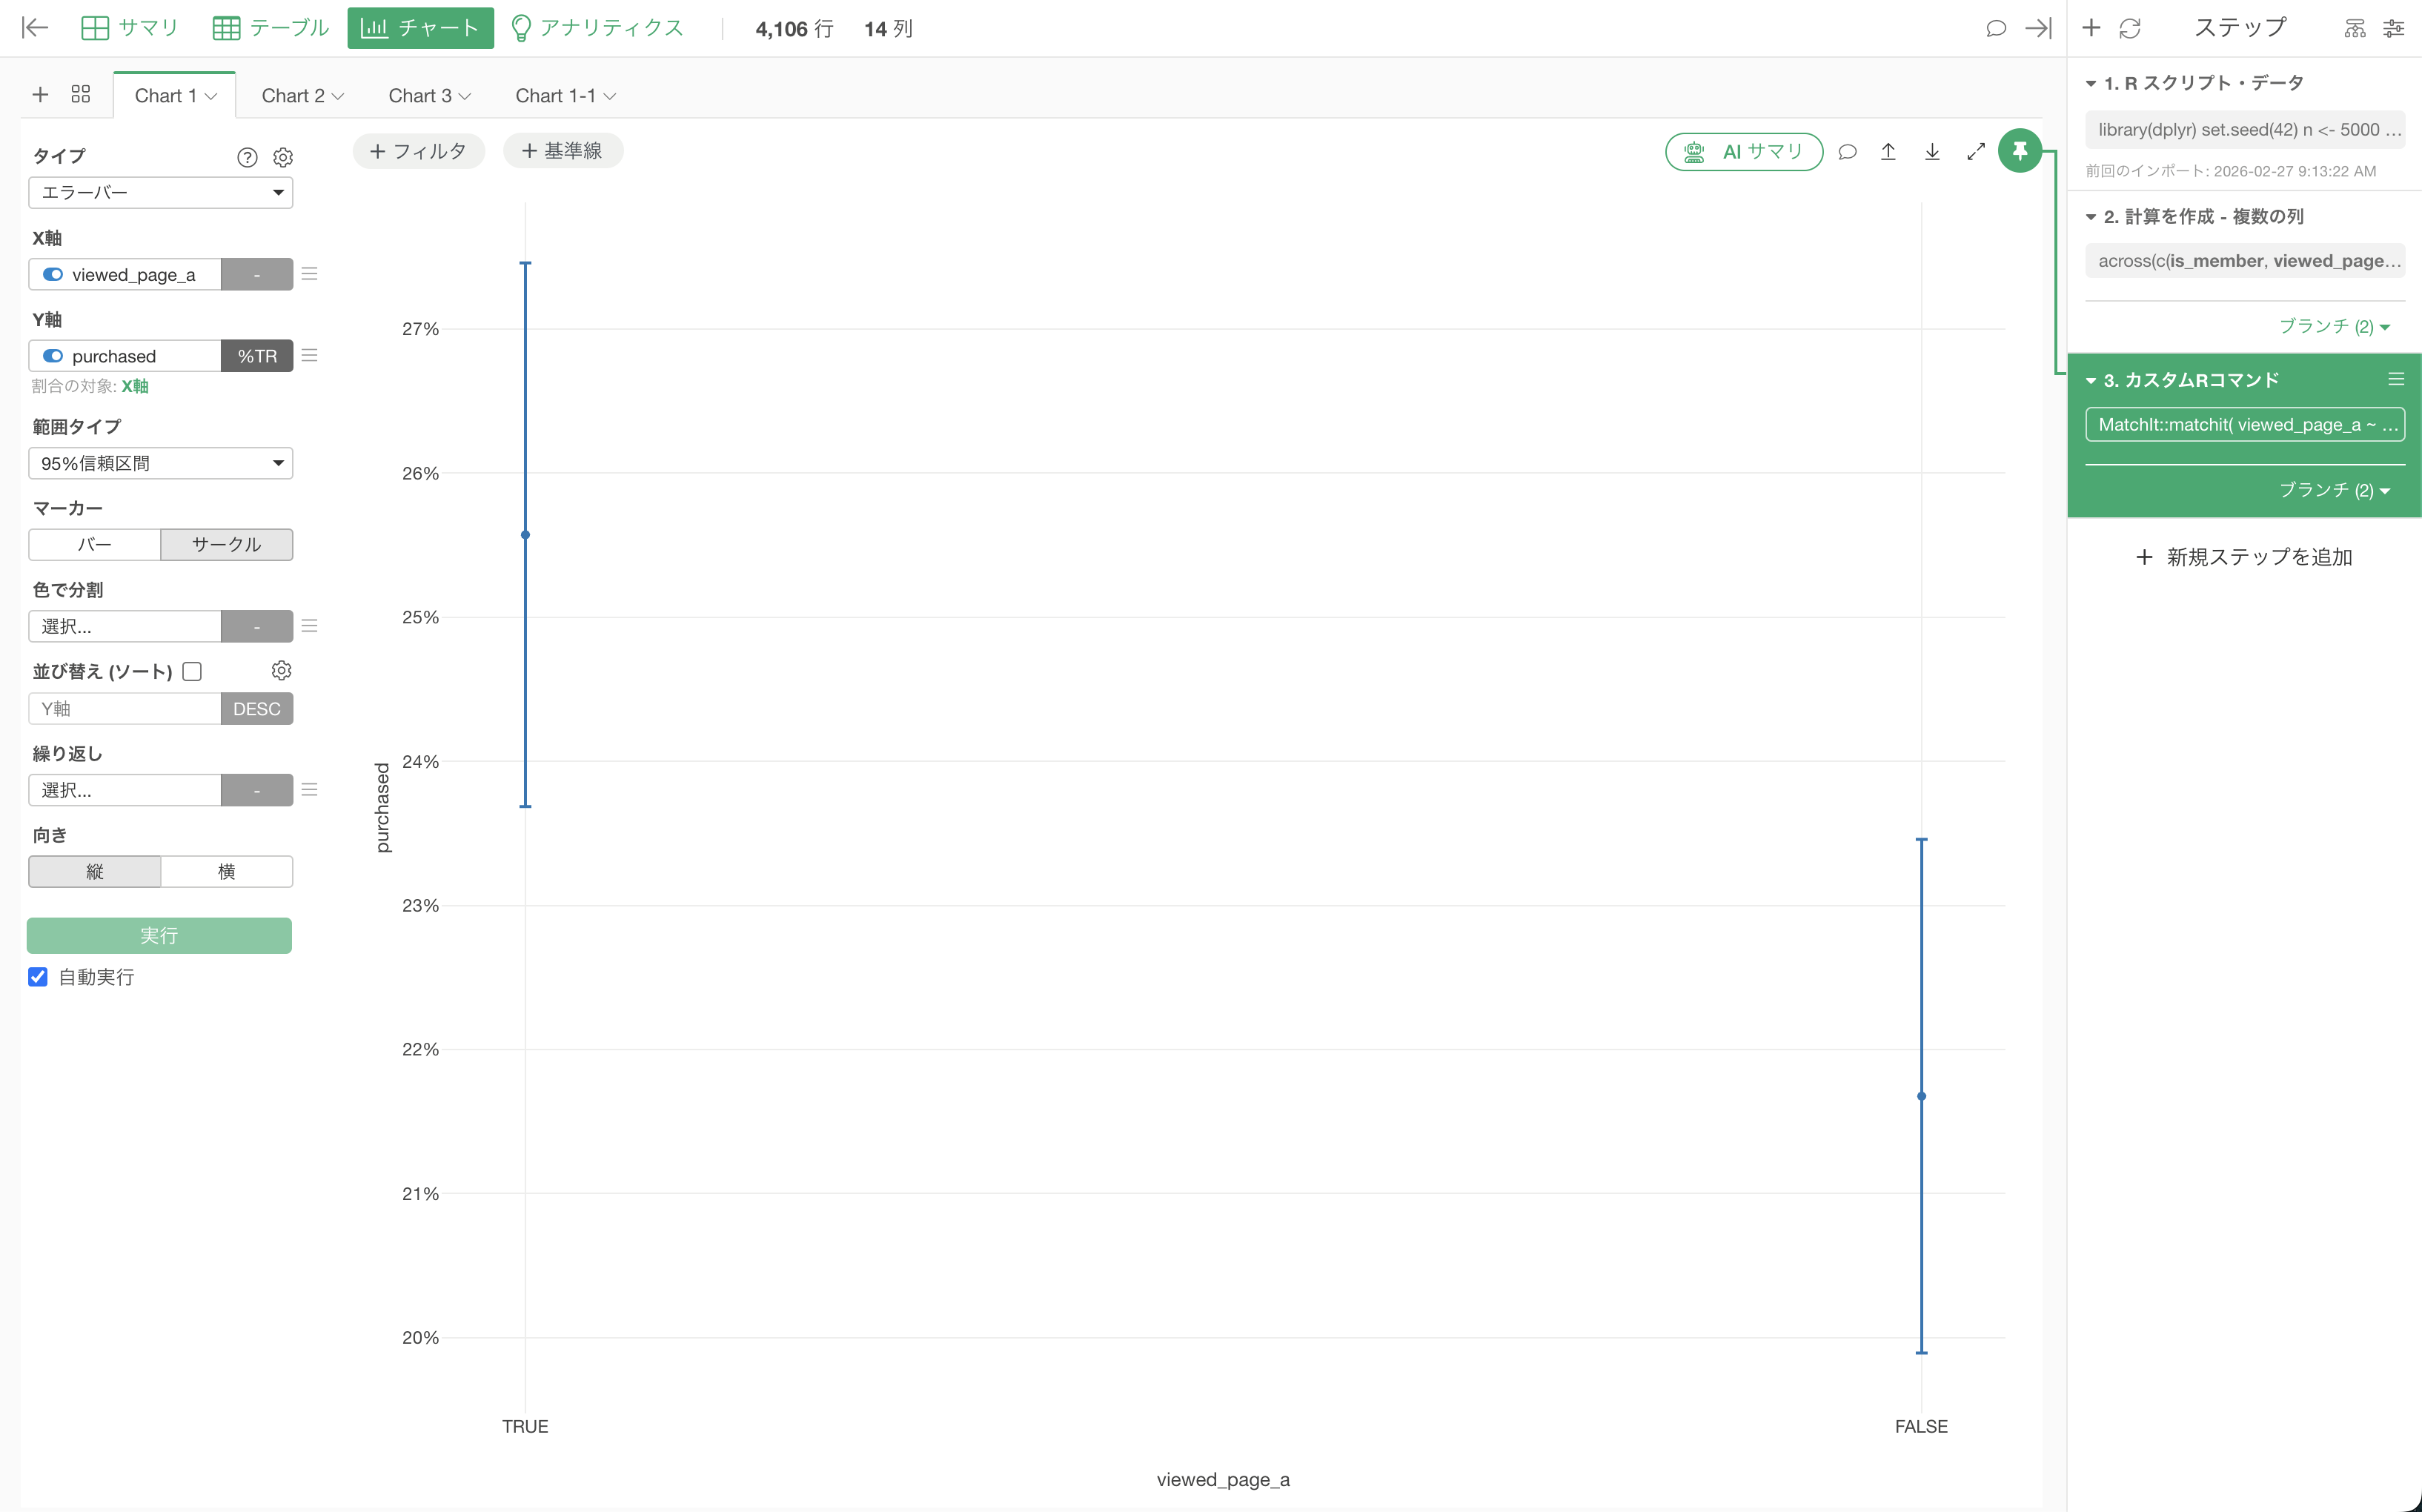Click the 色で分割 column selection field
The image size is (2422, 1512).
pos(125,626)
